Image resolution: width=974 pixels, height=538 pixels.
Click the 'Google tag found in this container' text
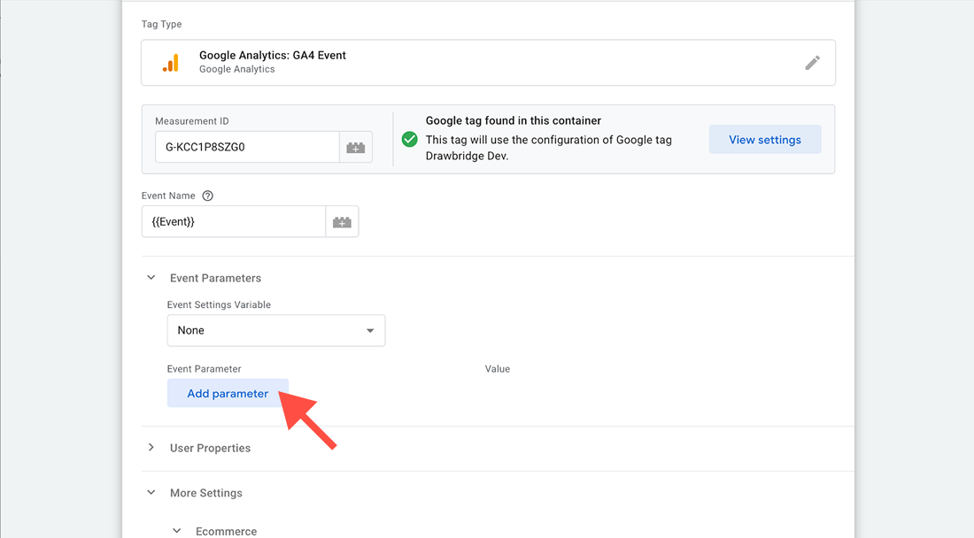[x=513, y=120]
